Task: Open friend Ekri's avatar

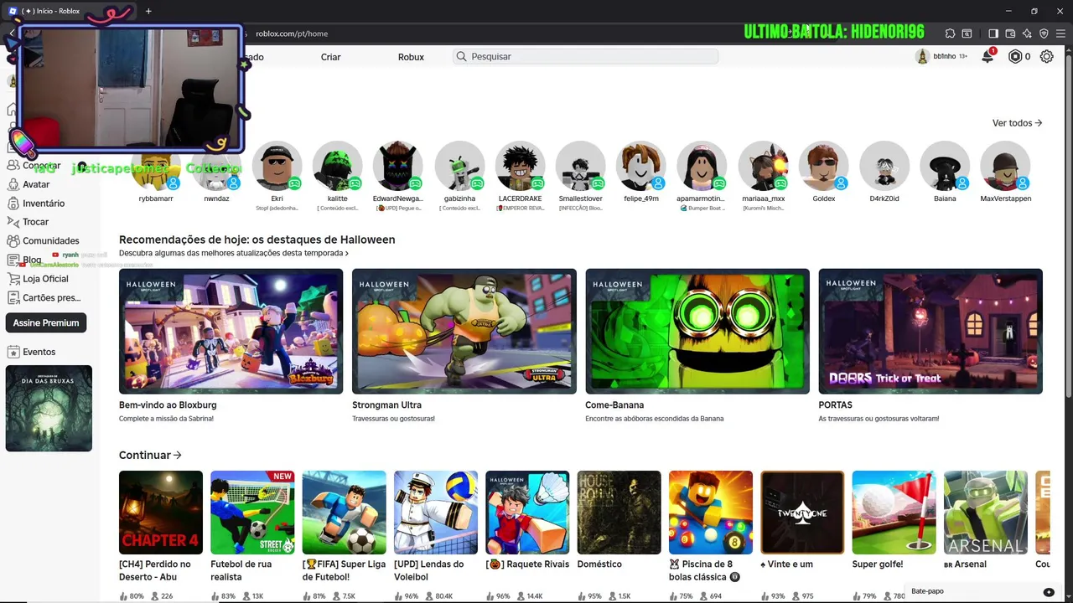Action: [277, 166]
